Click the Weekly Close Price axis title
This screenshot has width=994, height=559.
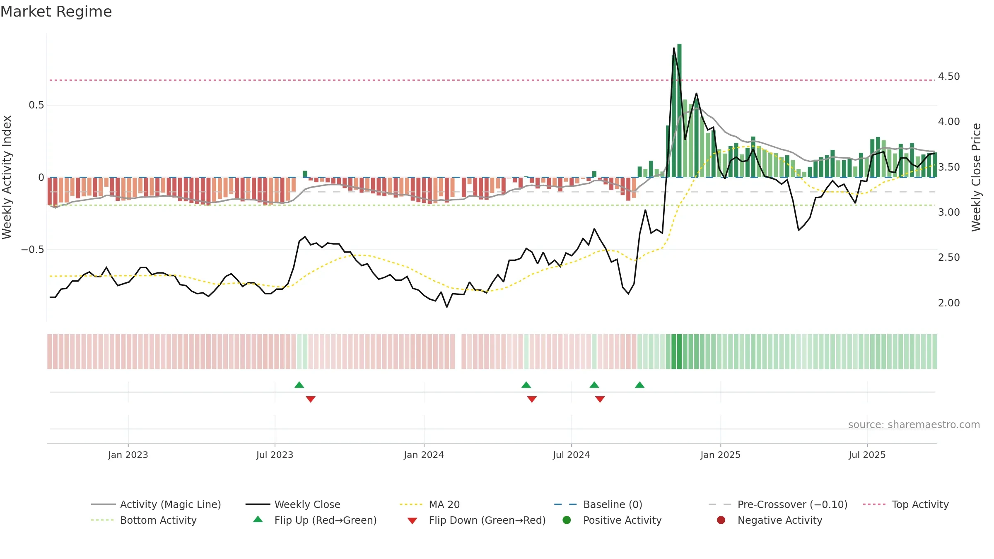pos(976,177)
